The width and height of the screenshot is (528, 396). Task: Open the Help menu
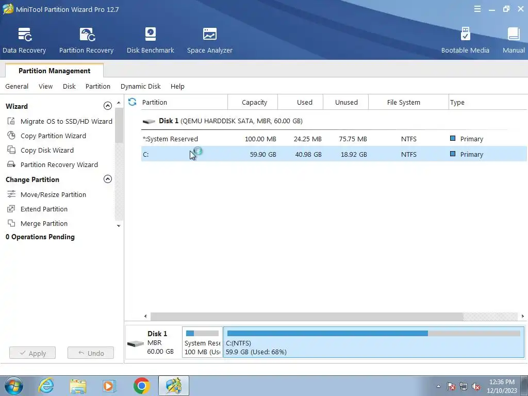[x=177, y=86]
